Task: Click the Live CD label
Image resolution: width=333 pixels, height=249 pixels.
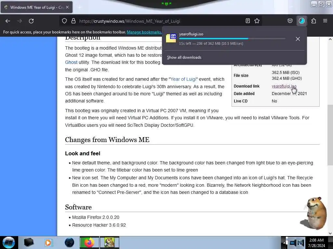Action: [241, 101]
